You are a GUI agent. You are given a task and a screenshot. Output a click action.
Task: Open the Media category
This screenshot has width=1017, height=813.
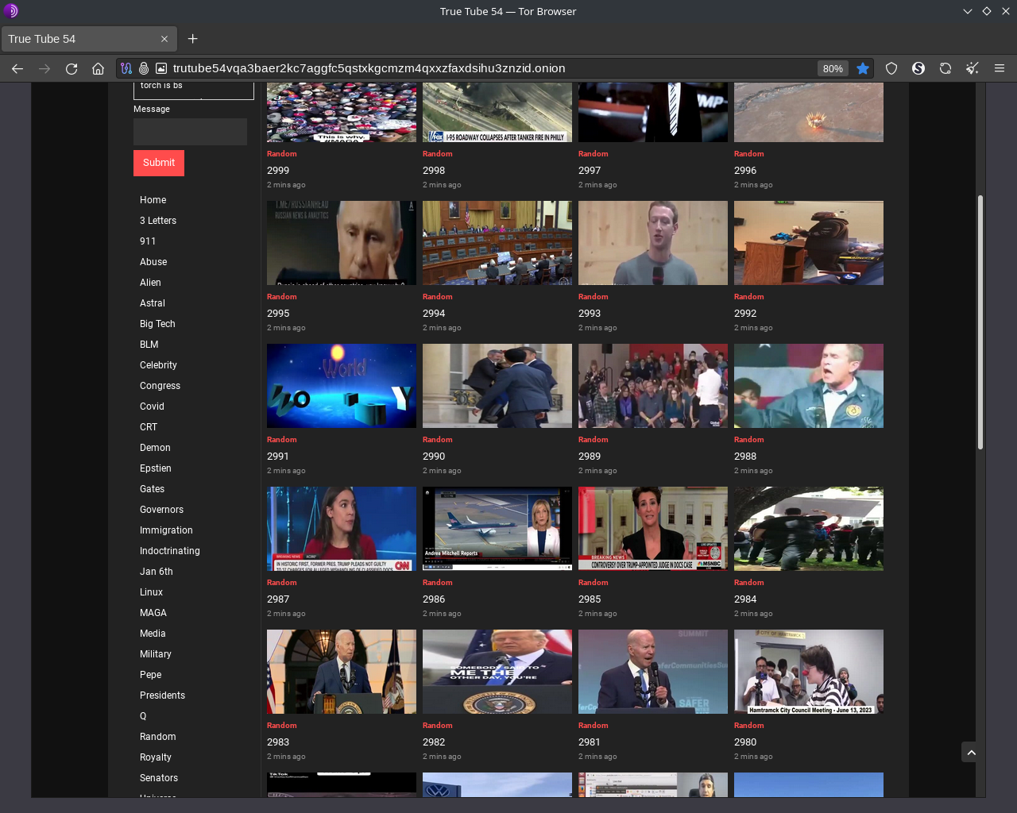(x=153, y=634)
